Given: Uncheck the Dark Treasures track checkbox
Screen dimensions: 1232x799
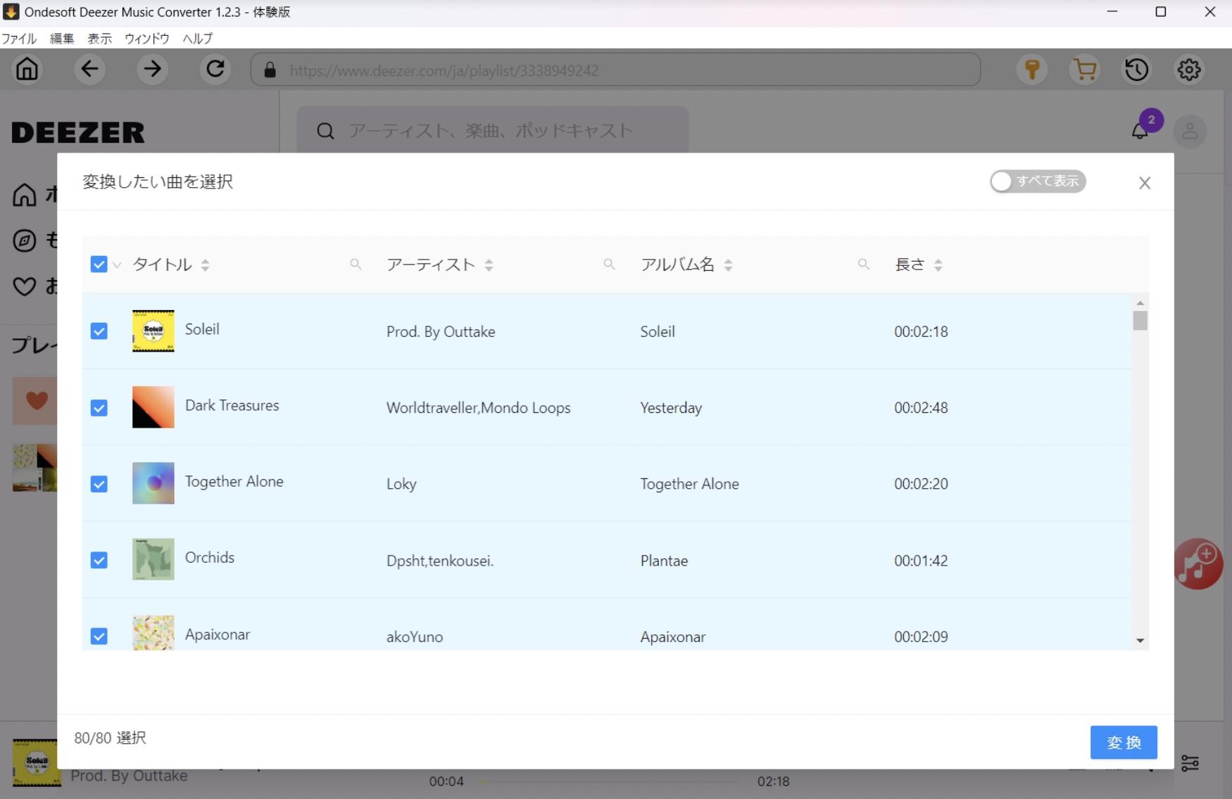Looking at the screenshot, I should (x=99, y=408).
